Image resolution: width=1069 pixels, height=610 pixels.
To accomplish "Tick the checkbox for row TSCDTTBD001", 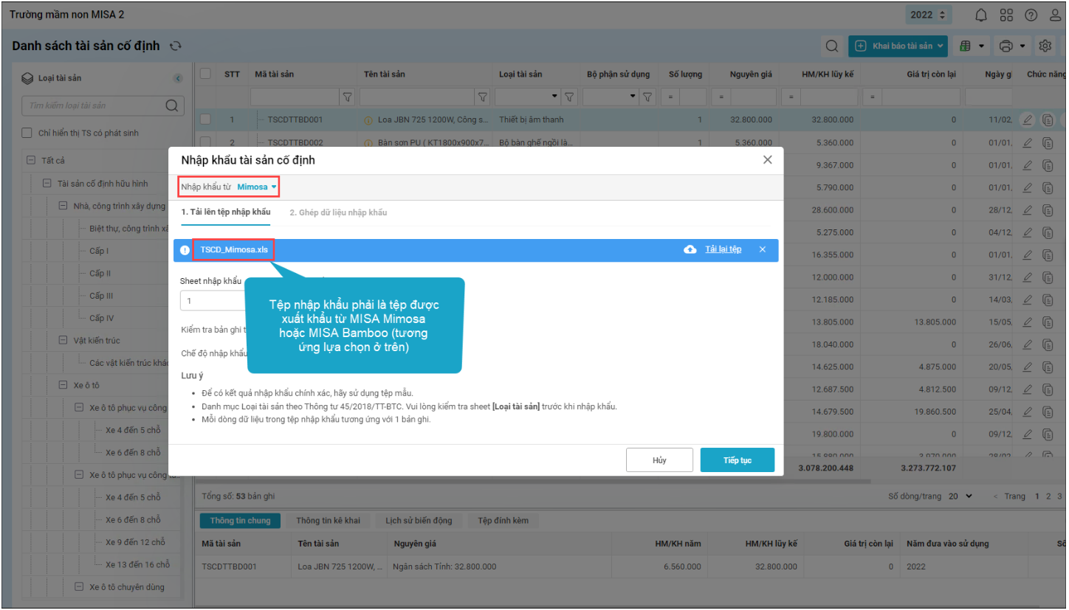I will pos(205,119).
